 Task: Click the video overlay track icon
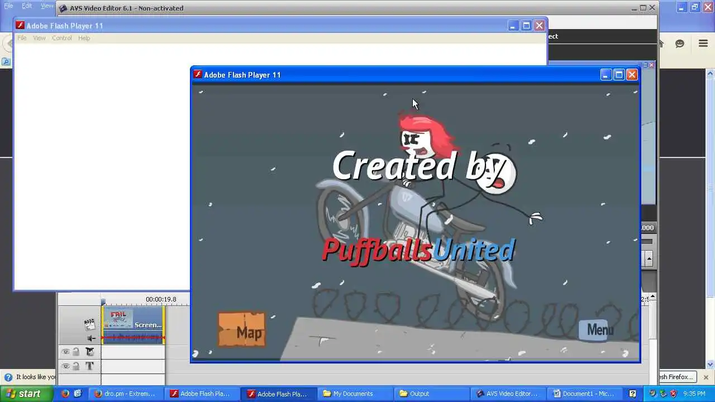pos(89,352)
